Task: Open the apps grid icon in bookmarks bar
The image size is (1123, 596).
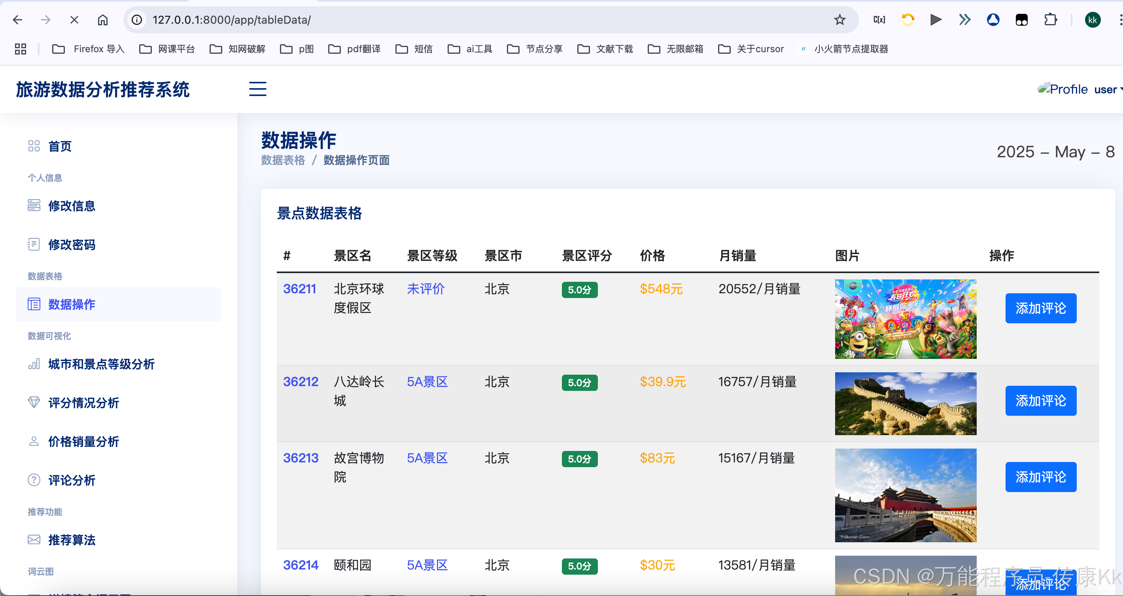Action: point(21,49)
